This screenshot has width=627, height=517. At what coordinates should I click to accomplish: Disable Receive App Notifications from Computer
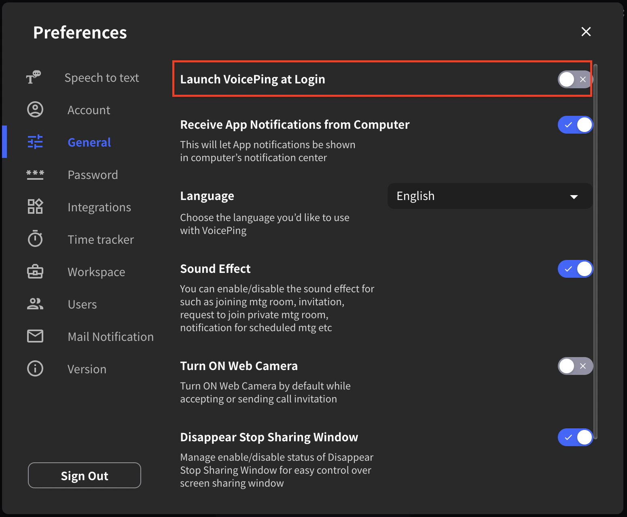575,125
